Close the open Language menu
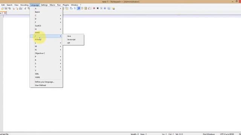241x135 pixels. pos(35,5)
